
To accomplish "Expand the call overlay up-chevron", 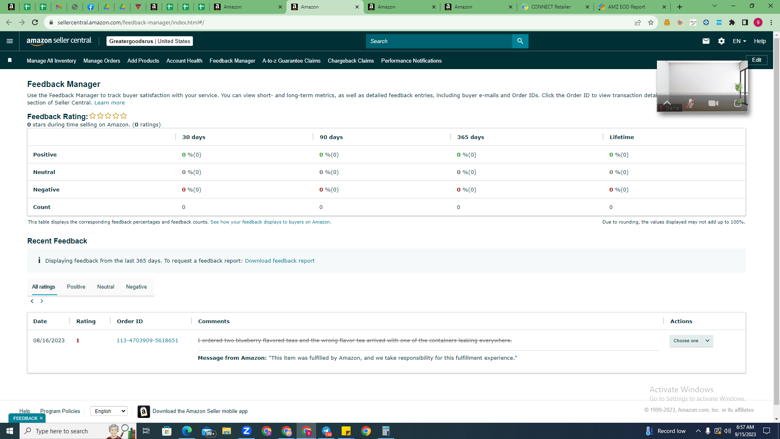I will coord(667,102).
